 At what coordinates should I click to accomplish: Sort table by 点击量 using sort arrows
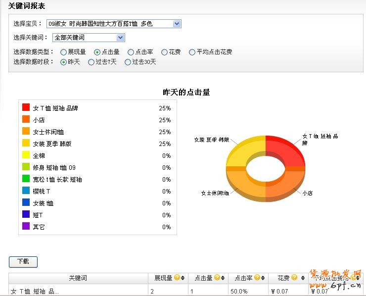click(x=223, y=278)
